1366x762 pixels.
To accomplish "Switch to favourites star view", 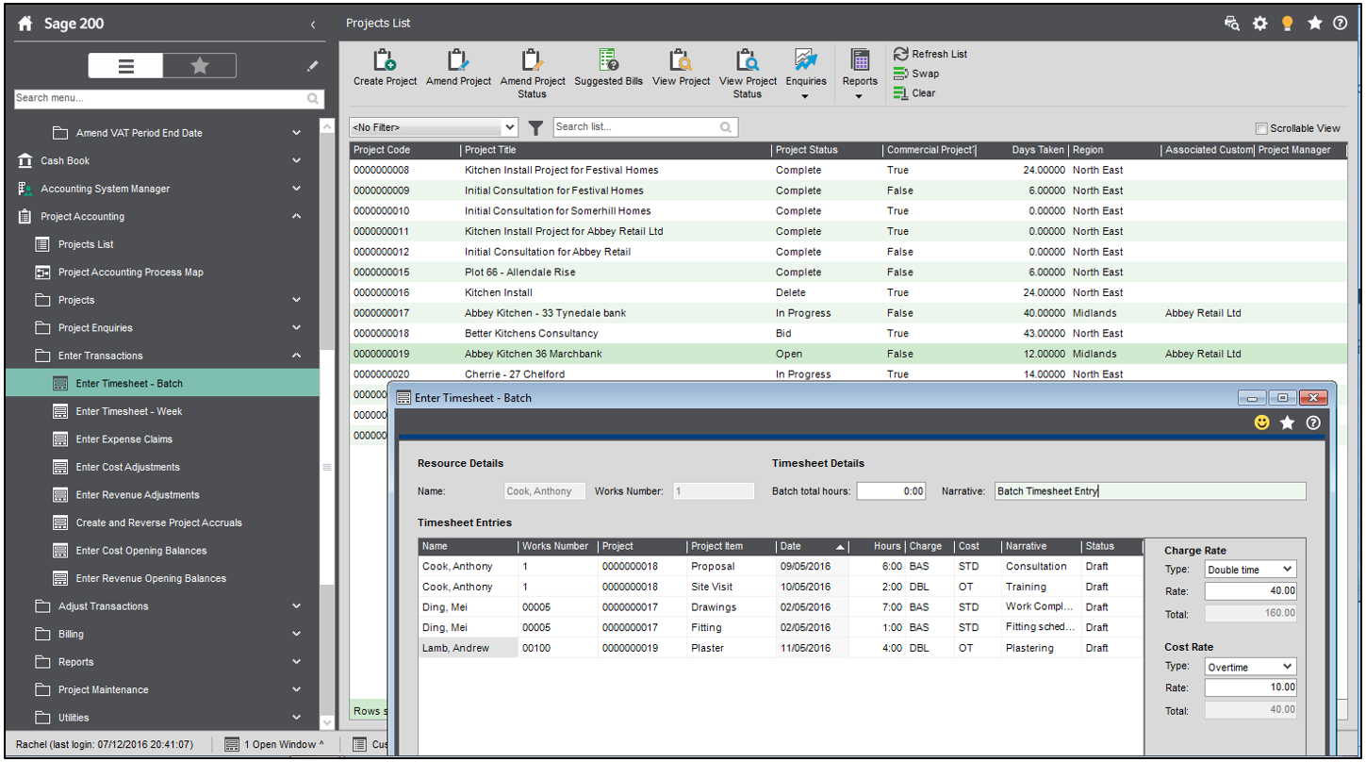I will (199, 66).
